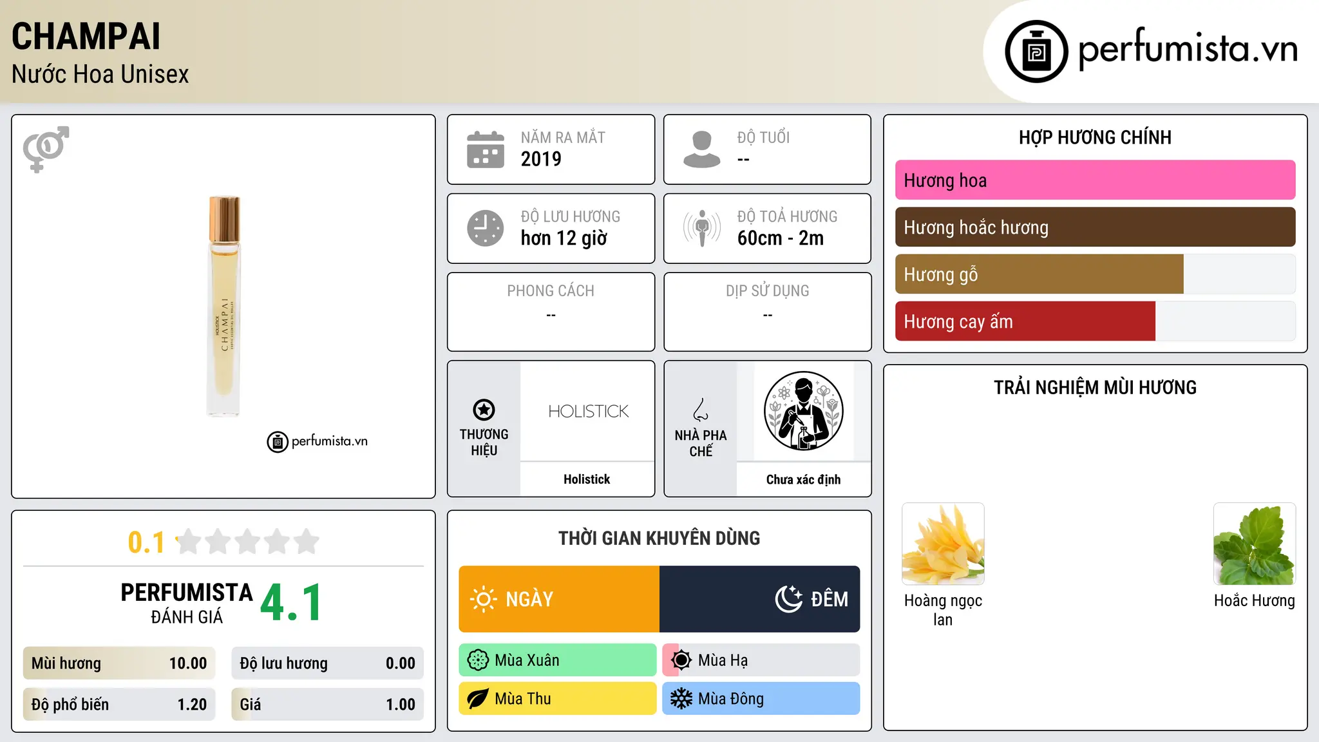
Task: Click the orange user rating 0.1
Action: [x=146, y=542]
